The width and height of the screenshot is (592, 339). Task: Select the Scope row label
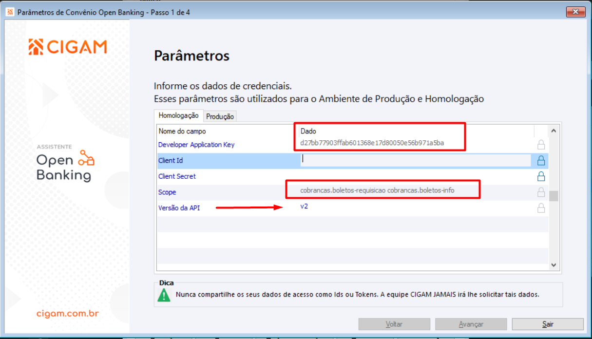pos(167,192)
